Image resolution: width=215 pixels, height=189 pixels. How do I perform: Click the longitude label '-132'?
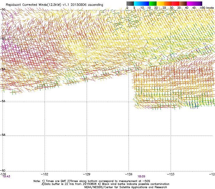pyautogui.click(x=44, y=174)
